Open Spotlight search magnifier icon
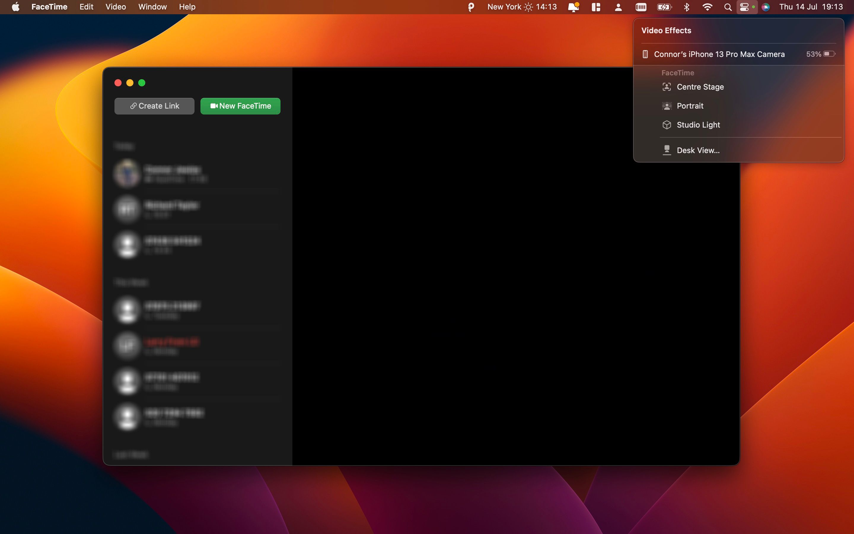 point(727,7)
